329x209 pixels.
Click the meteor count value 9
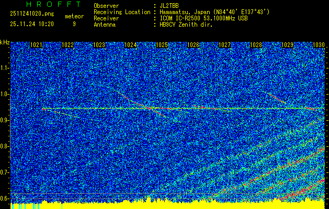pyautogui.click(x=74, y=24)
